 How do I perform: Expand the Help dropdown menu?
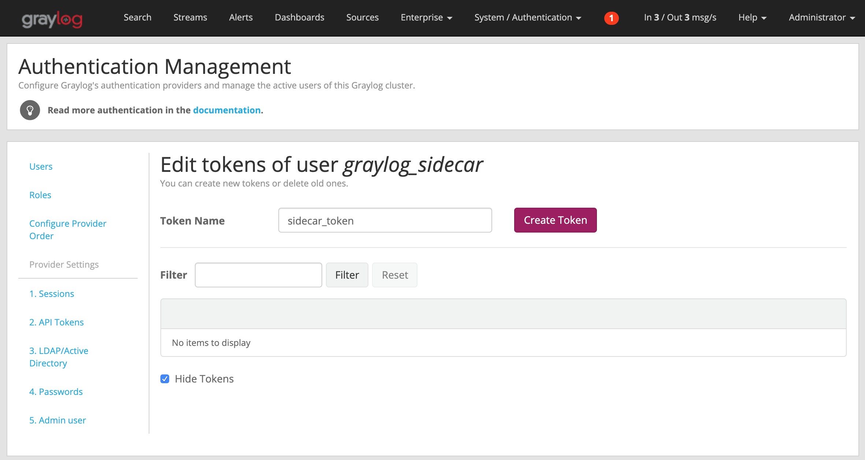pyautogui.click(x=752, y=18)
